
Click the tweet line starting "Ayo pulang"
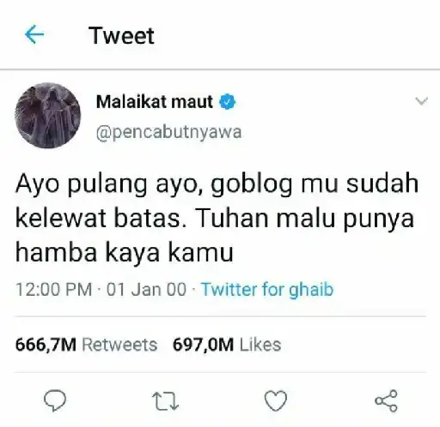217,184
